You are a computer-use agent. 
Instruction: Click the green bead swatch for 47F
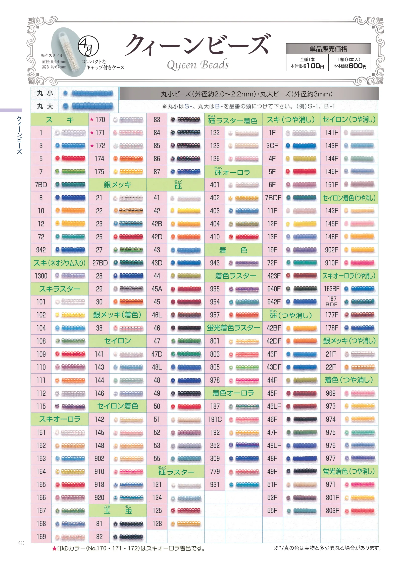[x=301, y=432]
